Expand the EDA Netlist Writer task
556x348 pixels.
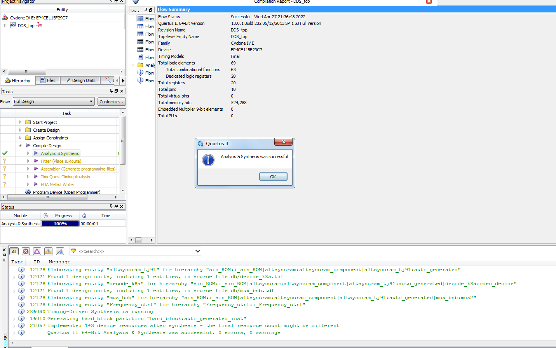(28, 184)
